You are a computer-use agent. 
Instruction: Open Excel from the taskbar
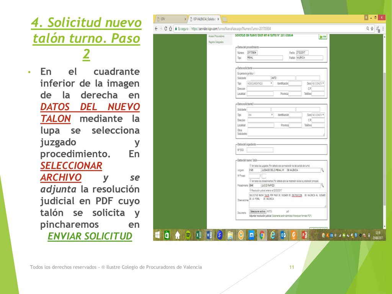click(199, 235)
